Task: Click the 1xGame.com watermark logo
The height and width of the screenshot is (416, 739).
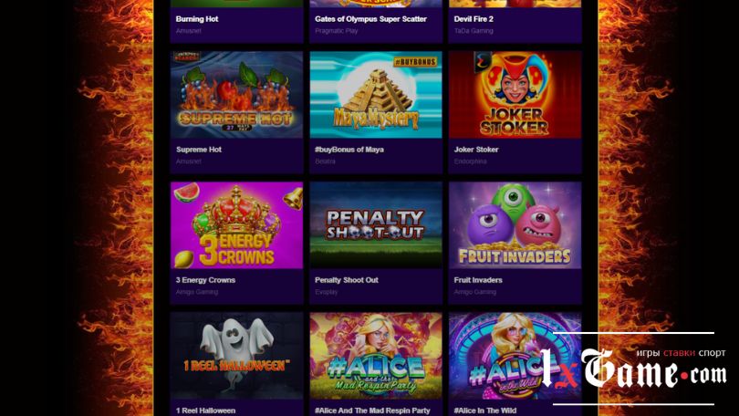Action: (x=633, y=369)
